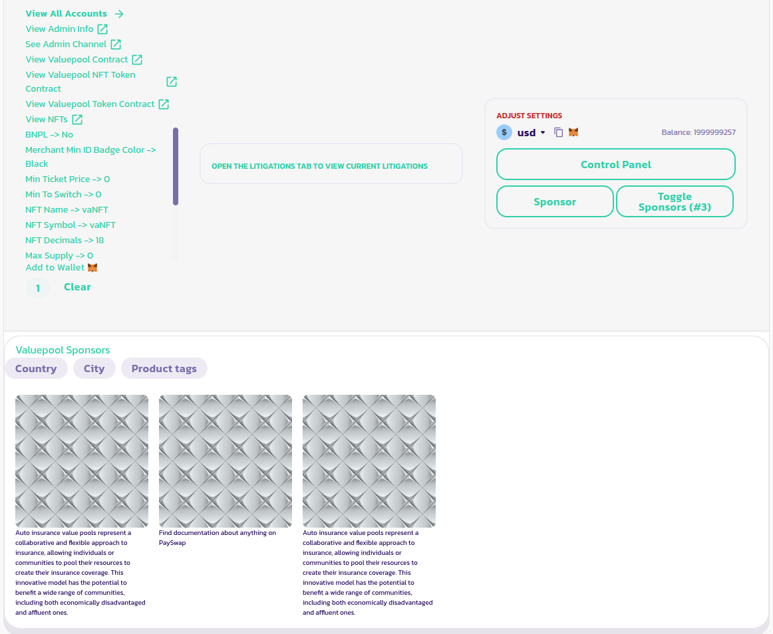This screenshot has width=773, height=634.
Task: Open the PaySwap documentation sponsor thumbnail
Action: coord(226,461)
